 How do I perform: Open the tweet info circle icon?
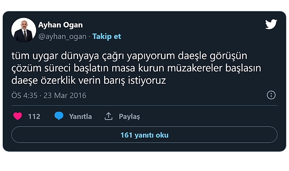pyautogui.click(x=271, y=95)
